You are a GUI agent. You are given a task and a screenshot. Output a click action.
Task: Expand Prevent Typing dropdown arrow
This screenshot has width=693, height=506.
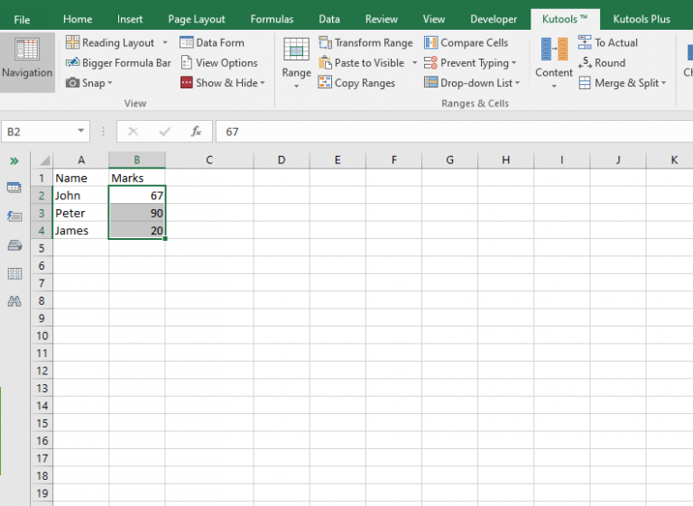point(513,63)
